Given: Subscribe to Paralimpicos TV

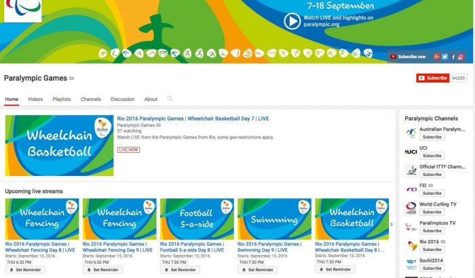Looking at the screenshot, I should click(x=432, y=231).
